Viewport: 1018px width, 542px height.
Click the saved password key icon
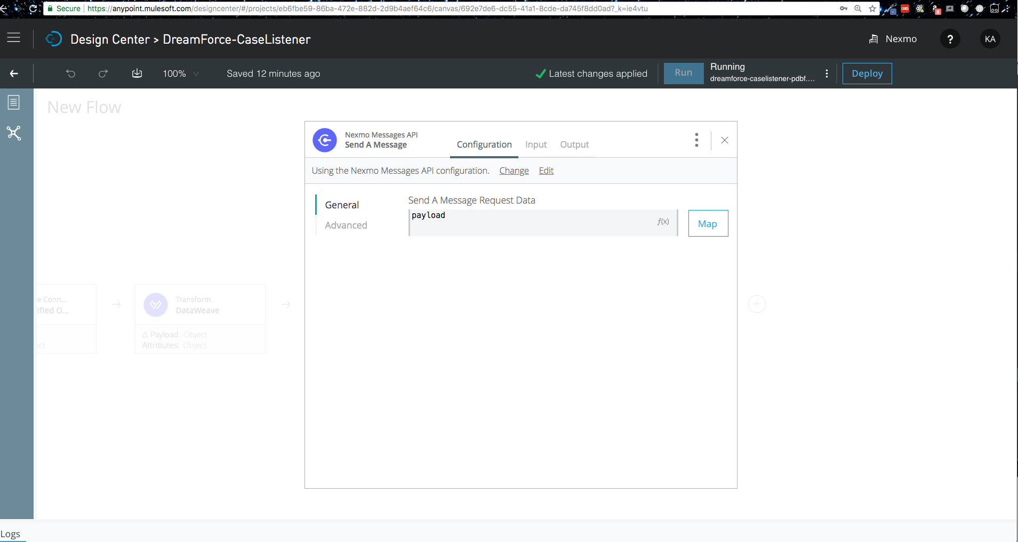point(844,9)
